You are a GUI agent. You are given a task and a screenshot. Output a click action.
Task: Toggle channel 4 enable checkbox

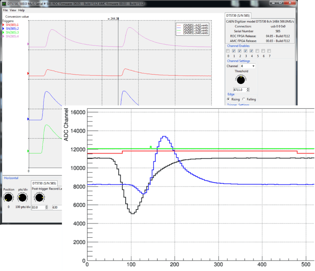(x=251, y=51)
